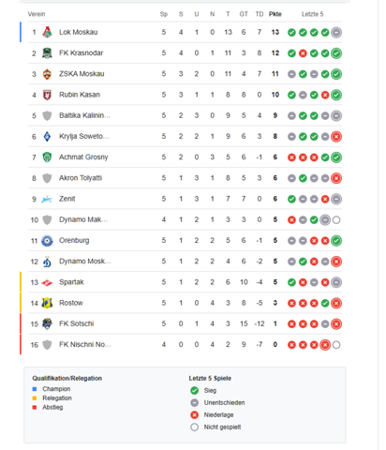Viewport: 386px width, 450px height.
Task: Click the FK Krasnodar club crest
Action: point(47,53)
